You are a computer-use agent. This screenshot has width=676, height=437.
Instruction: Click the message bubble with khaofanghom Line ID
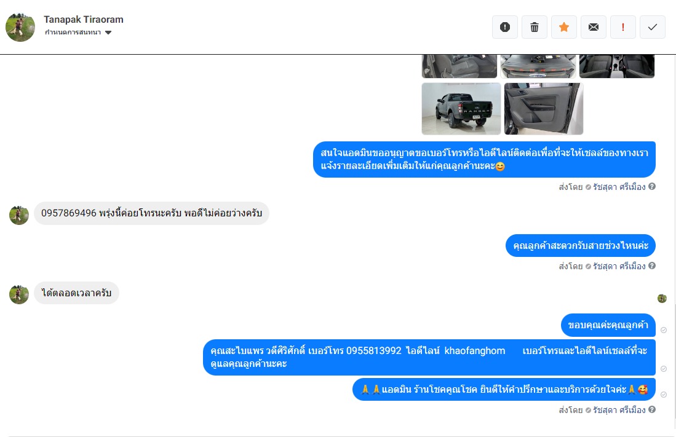tap(429, 357)
